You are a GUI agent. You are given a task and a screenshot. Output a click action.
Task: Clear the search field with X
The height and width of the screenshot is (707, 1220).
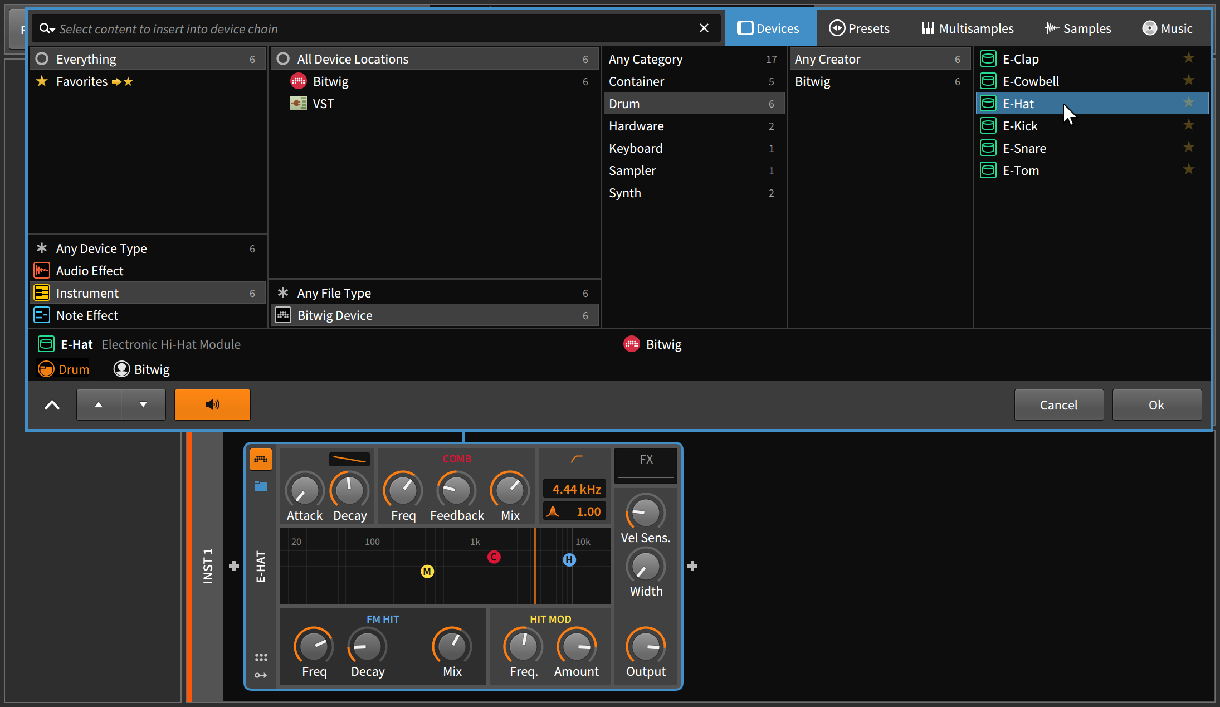(704, 28)
